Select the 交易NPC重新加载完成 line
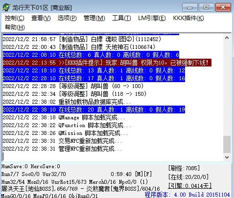The image size is (234, 198). pyautogui.click(x=62, y=141)
